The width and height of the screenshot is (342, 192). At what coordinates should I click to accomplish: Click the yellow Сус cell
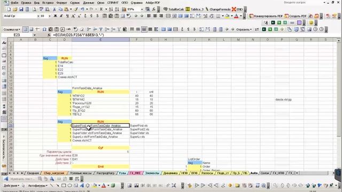[100, 148]
